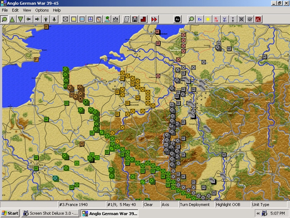Screen dimensions: 290x218
Task: Switch to Screen Shot Deluxe 3.0 taskbar button
Action: click(50, 213)
